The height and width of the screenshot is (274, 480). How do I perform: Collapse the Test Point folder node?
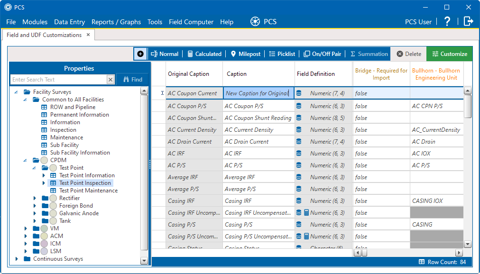(34, 168)
